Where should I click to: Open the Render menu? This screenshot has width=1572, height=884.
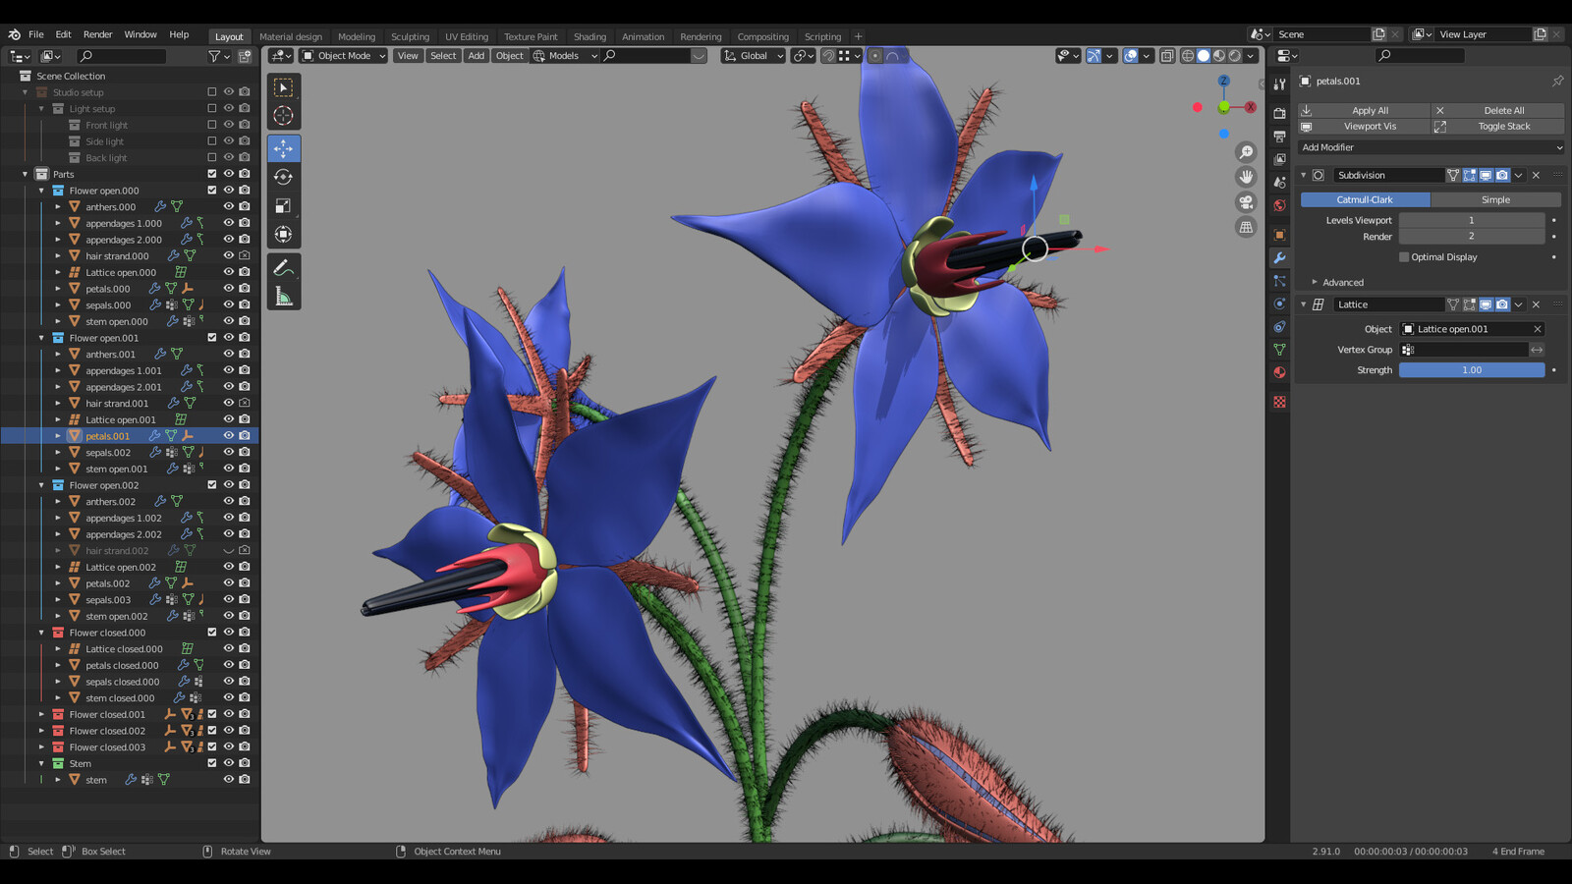click(x=97, y=34)
